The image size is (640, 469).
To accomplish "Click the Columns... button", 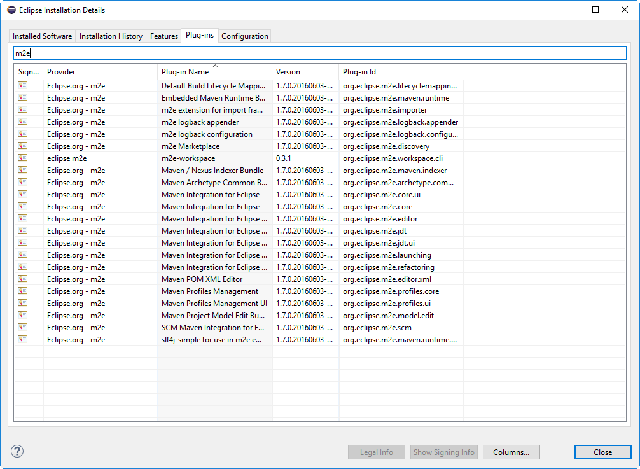I will (511, 452).
